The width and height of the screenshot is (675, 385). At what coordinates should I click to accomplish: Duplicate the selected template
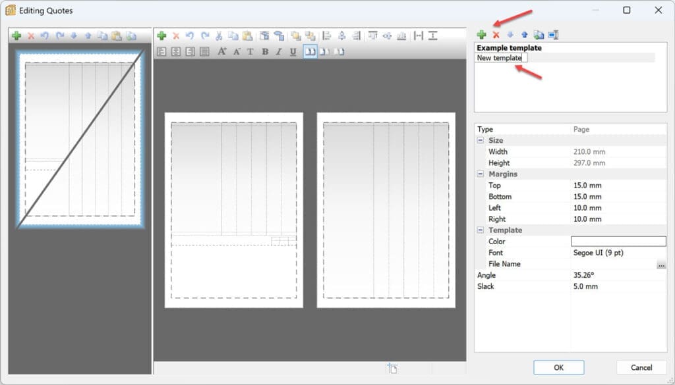(x=539, y=36)
